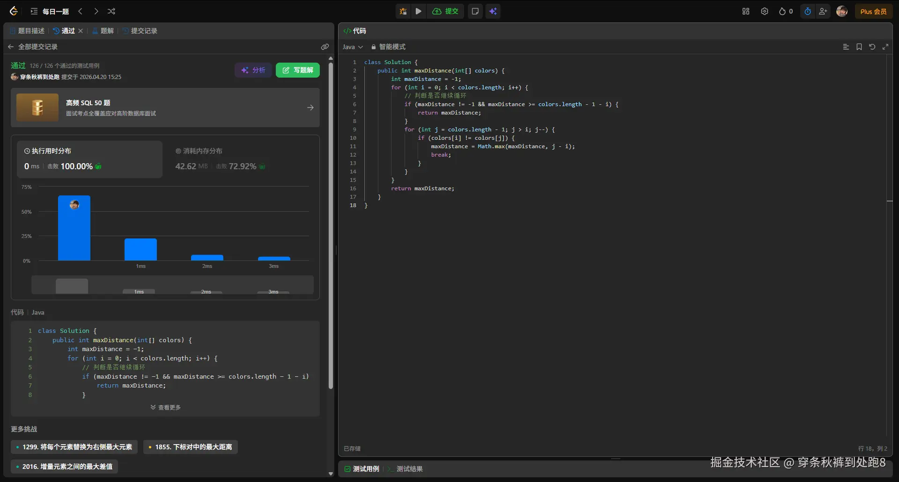Run the code with play icon
This screenshot has width=899, height=482.
click(x=419, y=11)
